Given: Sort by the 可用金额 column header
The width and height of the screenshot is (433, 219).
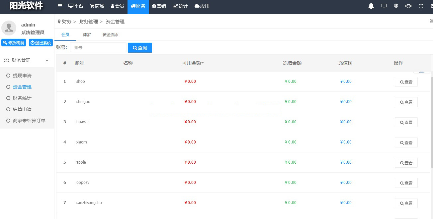Looking at the screenshot, I should pos(193,63).
